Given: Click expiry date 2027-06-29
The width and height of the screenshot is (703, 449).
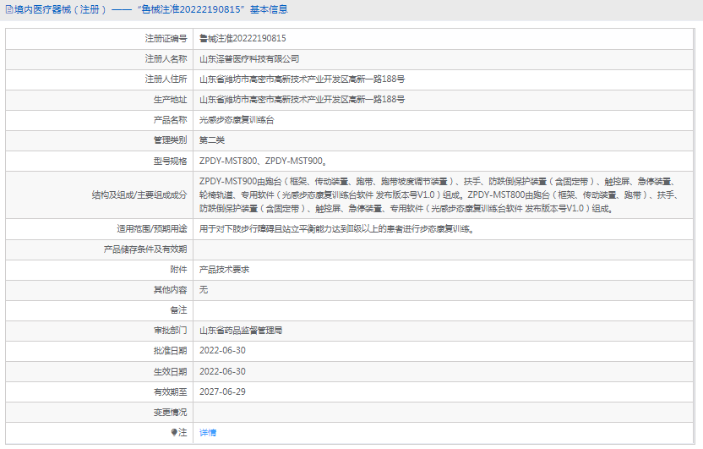Looking at the screenshot, I should pos(222,392).
